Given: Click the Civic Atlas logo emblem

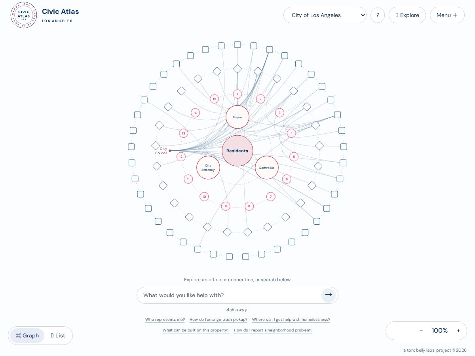Looking at the screenshot, I should 23,15.
